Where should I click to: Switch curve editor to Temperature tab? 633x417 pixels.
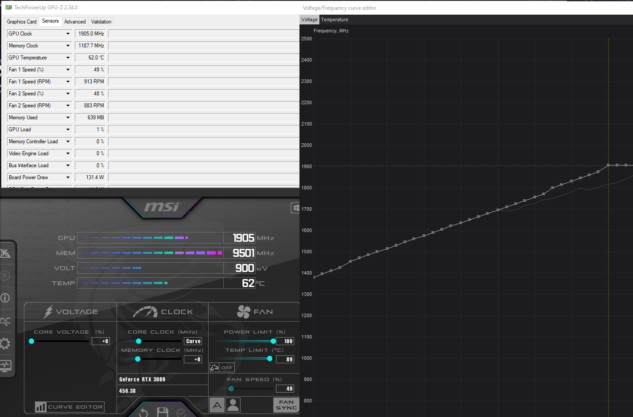coord(334,20)
